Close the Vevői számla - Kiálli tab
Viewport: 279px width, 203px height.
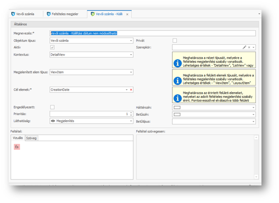click(x=127, y=15)
